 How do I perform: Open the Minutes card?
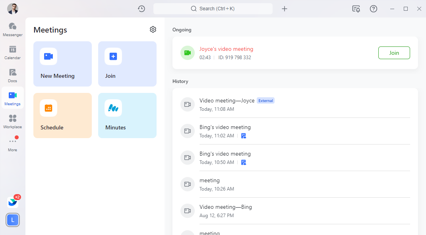(x=127, y=116)
